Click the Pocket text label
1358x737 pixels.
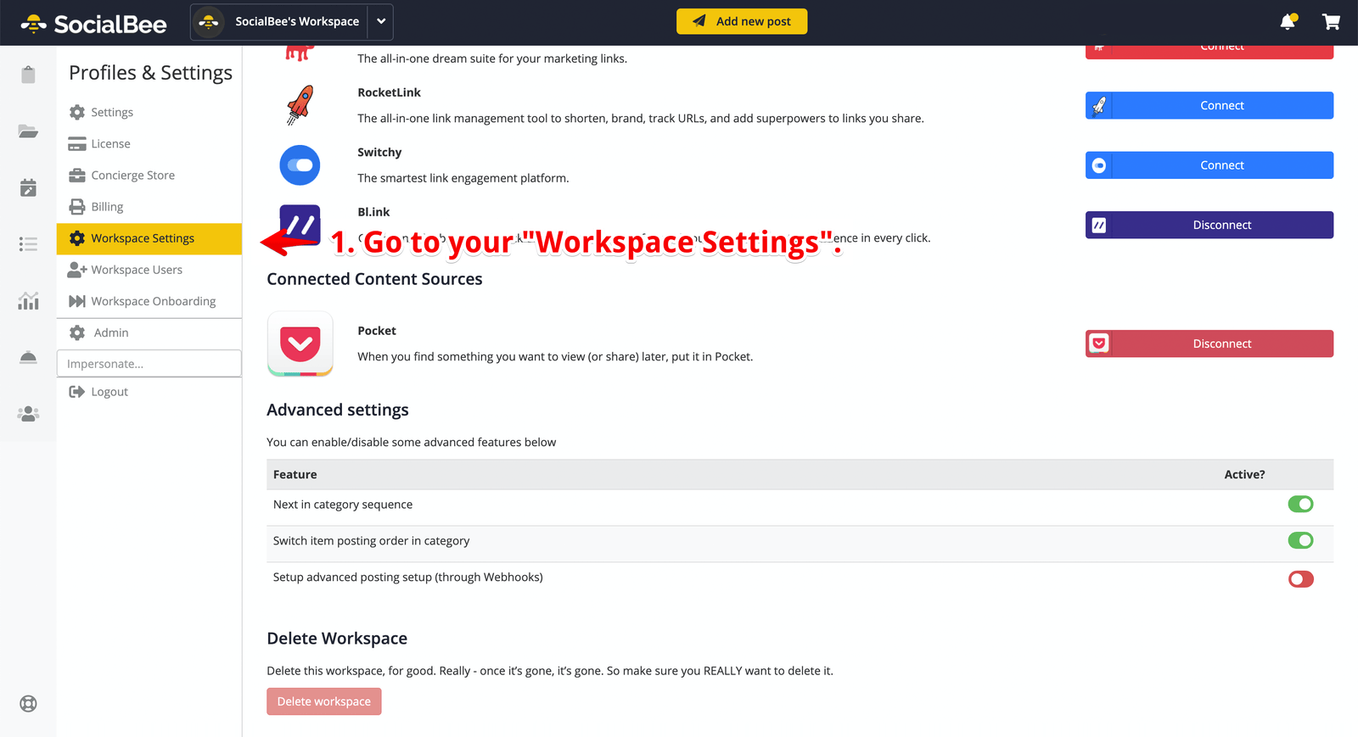377,331
